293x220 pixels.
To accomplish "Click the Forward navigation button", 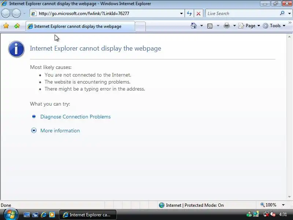I will [x=16, y=14].
